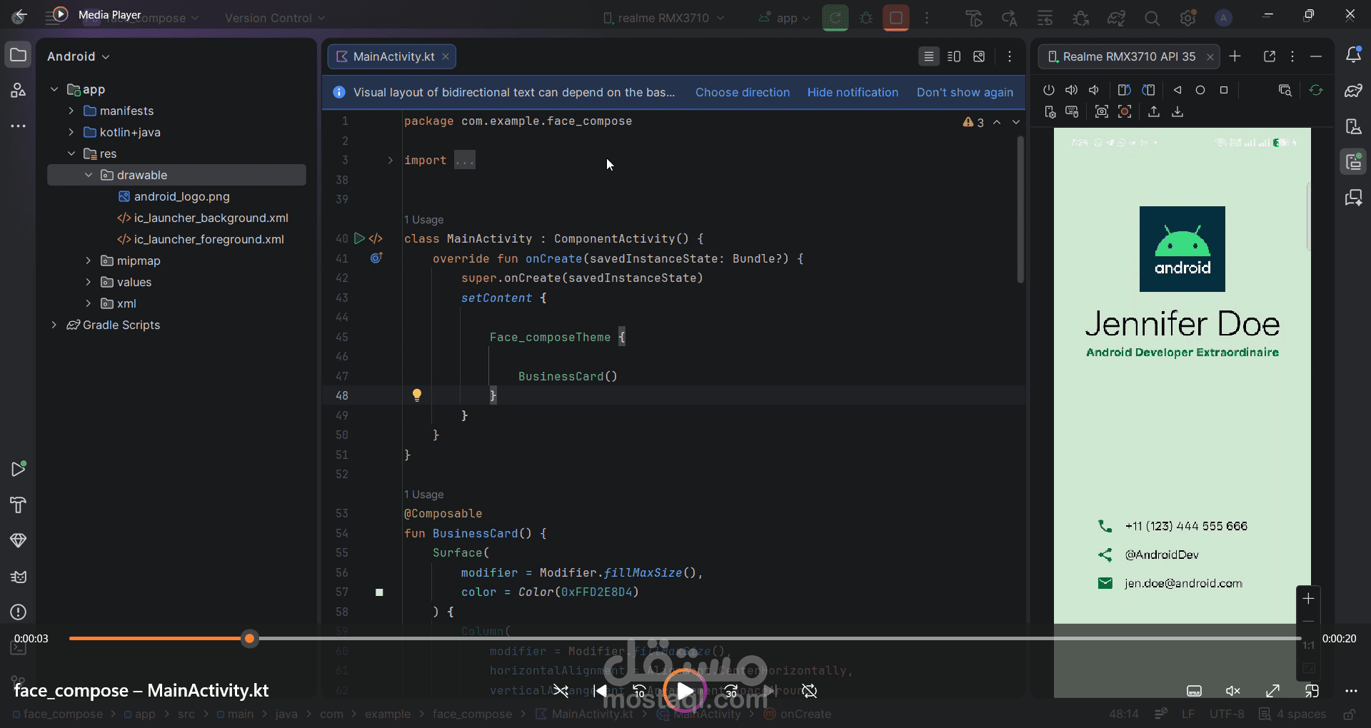Image resolution: width=1371 pixels, height=728 pixels.
Task: Start screen recording of the device
Action: [1125, 111]
